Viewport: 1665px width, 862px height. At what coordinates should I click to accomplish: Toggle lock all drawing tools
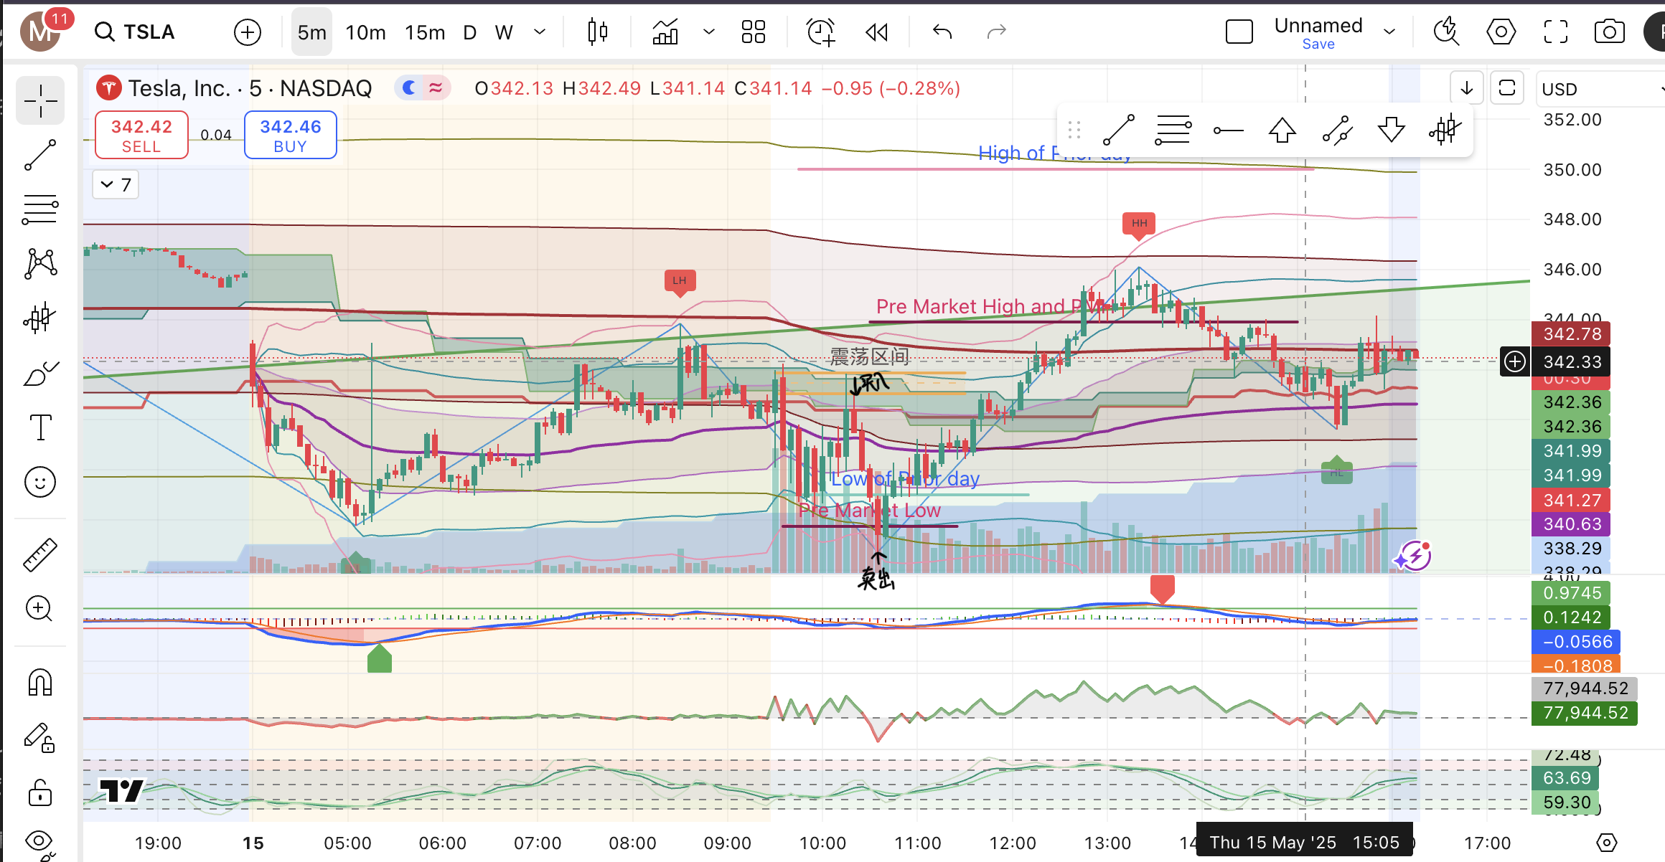tap(40, 792)
